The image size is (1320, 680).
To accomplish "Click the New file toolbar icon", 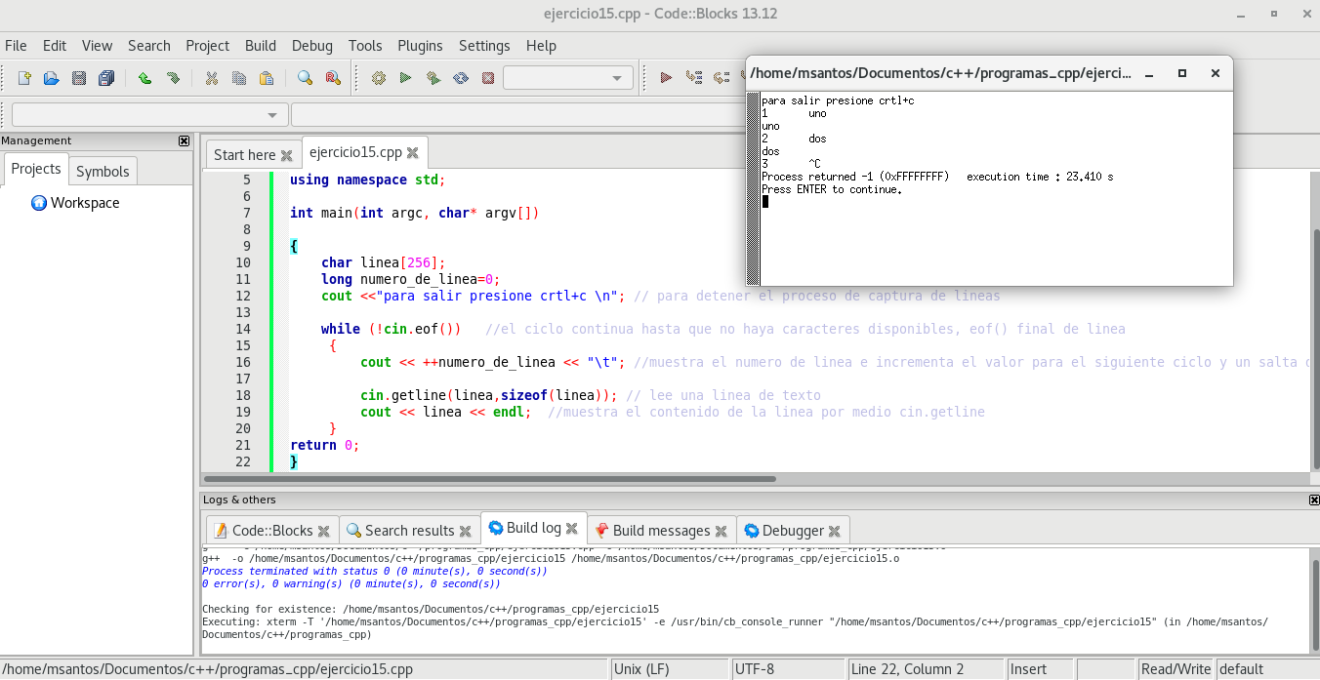I will coord(24,78).
